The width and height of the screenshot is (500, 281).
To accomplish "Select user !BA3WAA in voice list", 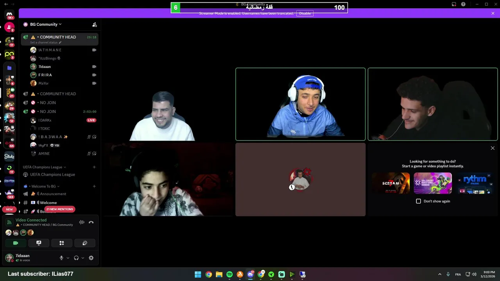I will tap(63, 137).
